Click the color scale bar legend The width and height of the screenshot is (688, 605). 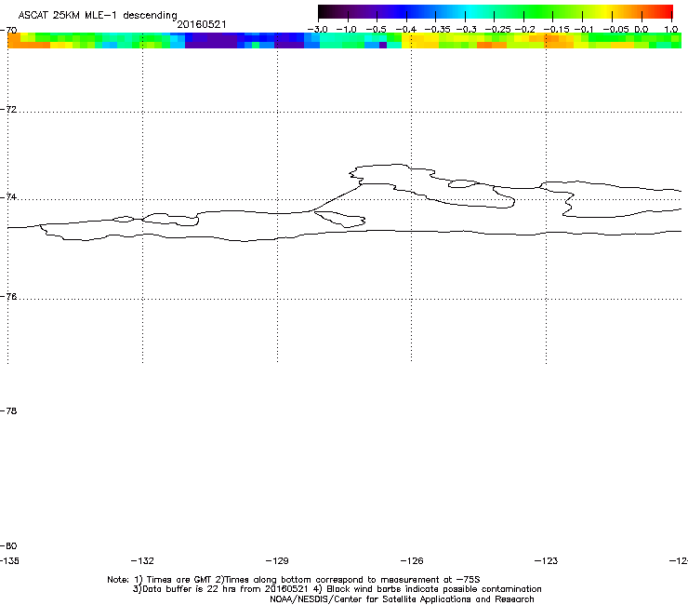(496, 12)
